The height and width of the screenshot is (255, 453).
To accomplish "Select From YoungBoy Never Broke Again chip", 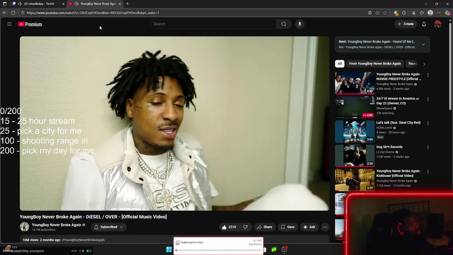I will [x=375, y=64].
